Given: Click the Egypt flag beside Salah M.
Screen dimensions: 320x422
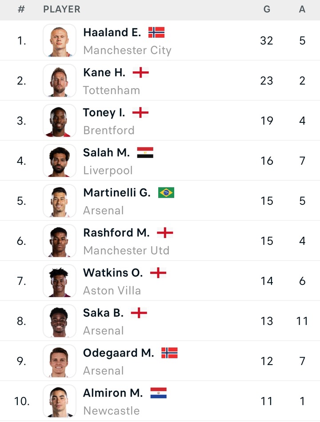Looking at the screenshot, I should tap(145, 153).
